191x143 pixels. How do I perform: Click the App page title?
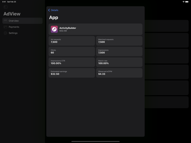point(53,18)
